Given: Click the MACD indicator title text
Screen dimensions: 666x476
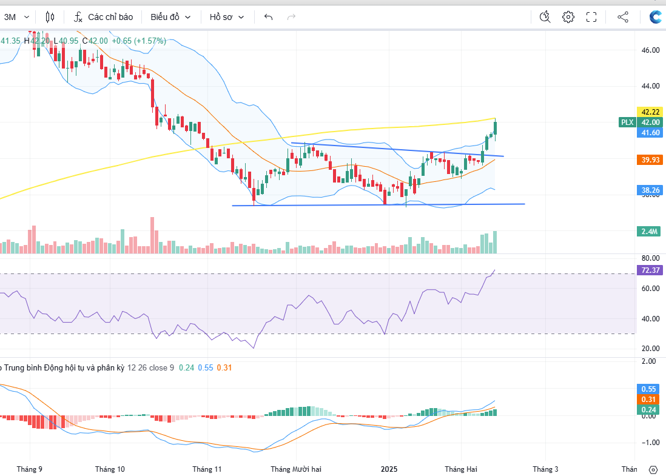Looking at the screenshot, I should [x=62, y=367].
